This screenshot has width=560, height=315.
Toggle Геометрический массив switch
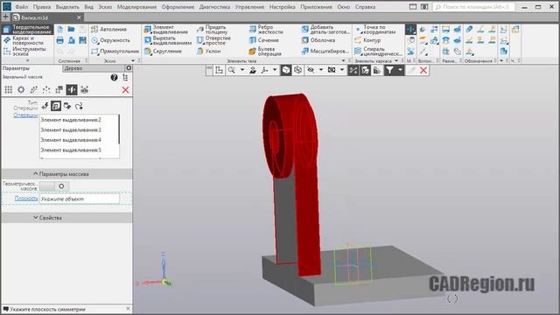tap(54, 186)
